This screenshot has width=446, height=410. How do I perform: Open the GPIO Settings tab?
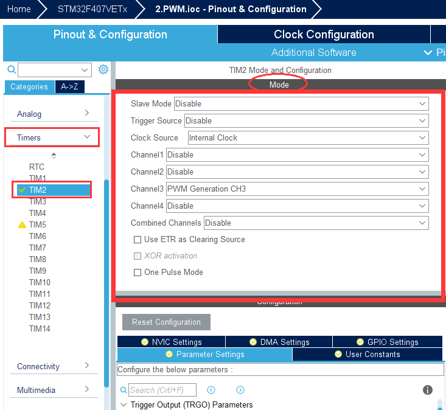388,342
